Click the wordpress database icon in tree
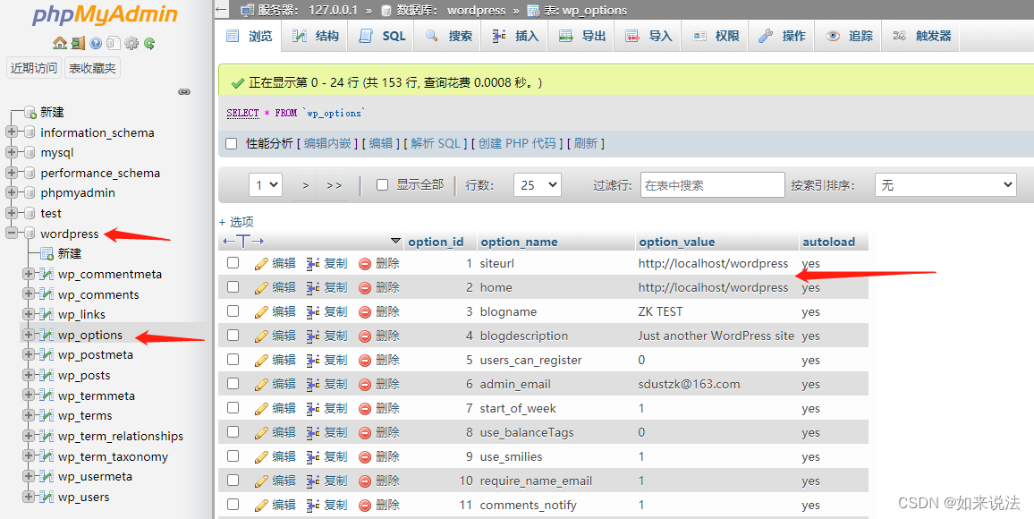Viewport: 1034px width, 519px height. [29, 234]
